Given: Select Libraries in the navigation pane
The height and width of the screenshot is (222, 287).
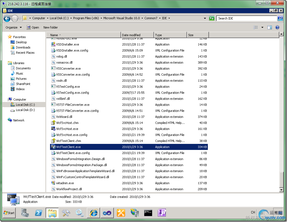Looking at the screenshot, I should coord(19,63).
